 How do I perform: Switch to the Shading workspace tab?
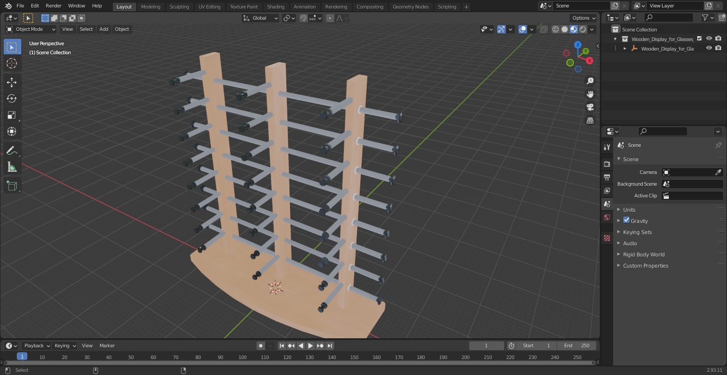276,6
